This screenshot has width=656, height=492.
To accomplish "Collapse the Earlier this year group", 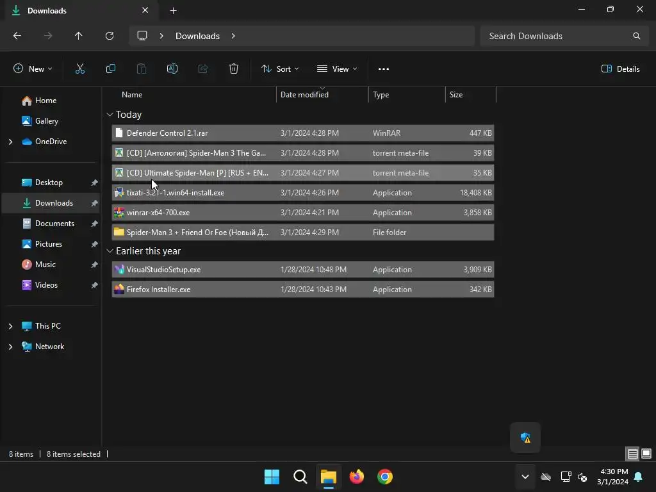I will point(110,251).
